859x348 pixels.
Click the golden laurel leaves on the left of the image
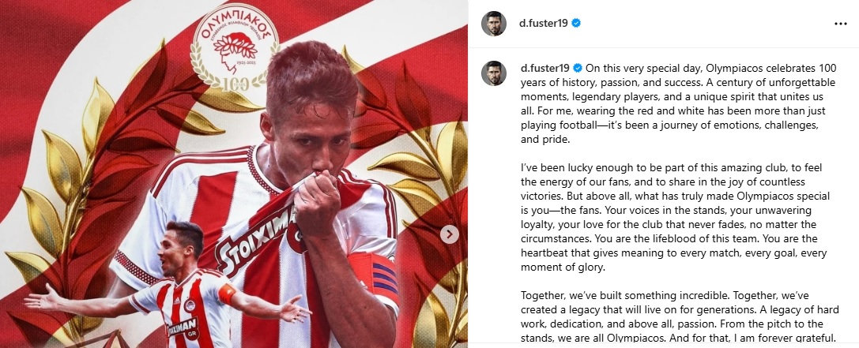(x=82, y=181)
